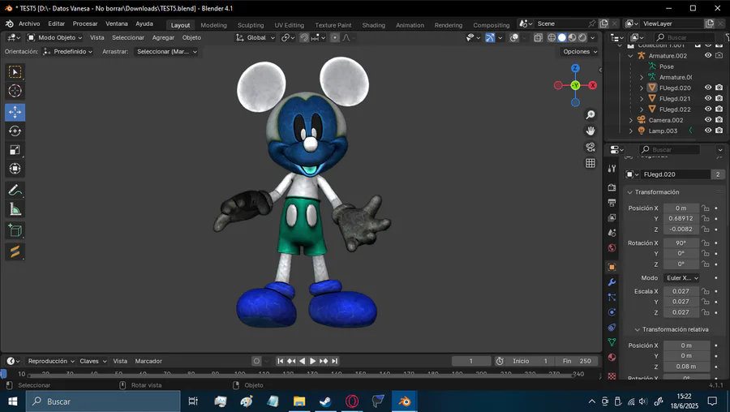Toggle Camera.002 viewport visibility

point(708,120)
